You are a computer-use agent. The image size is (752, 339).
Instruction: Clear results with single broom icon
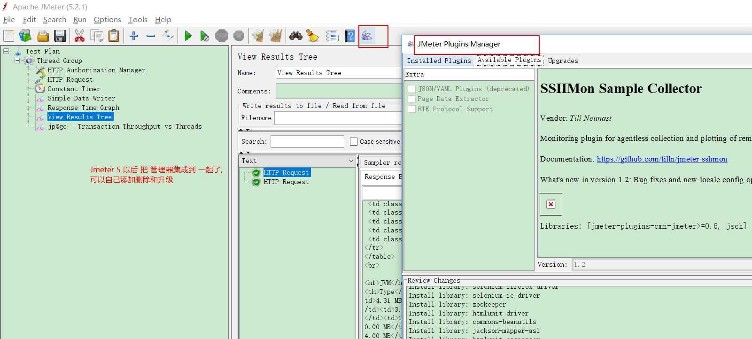point(258,36)
